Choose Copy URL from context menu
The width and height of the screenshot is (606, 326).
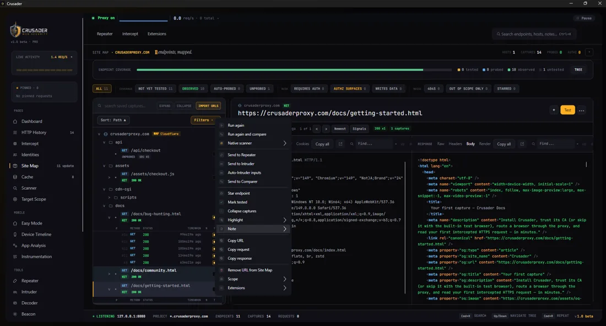[x=253, y=241]
